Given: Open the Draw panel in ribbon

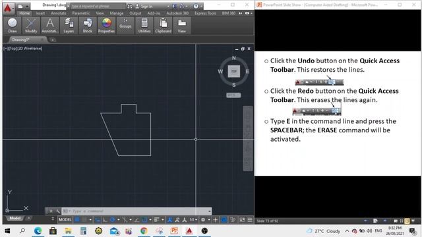Looking at the screenshot, I should pyautogui.click(x=13, y=26).
